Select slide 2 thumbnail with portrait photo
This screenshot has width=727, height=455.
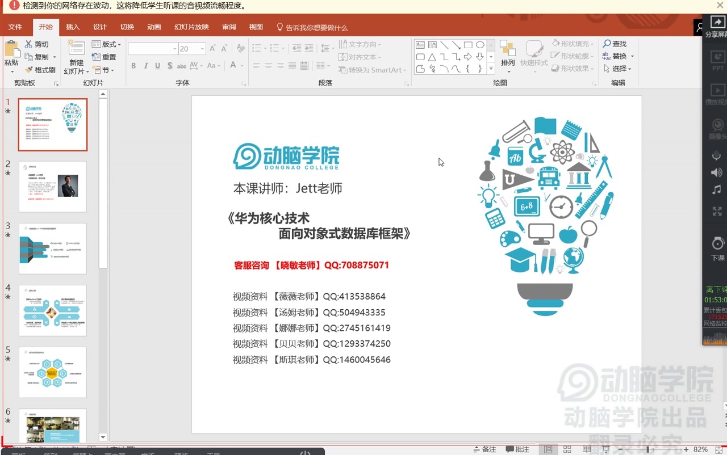click(53, 187)
